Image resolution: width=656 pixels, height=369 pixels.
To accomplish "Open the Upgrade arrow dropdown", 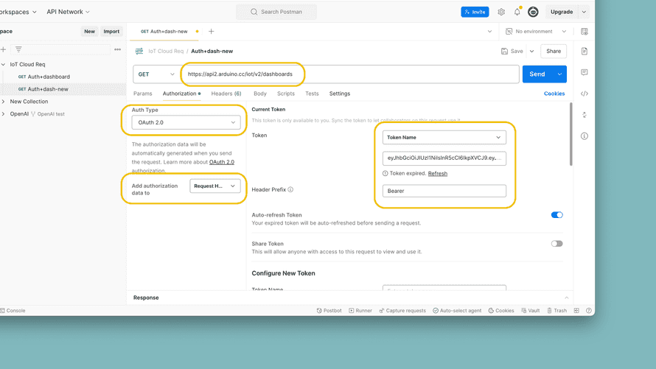I will coord(584,12).
